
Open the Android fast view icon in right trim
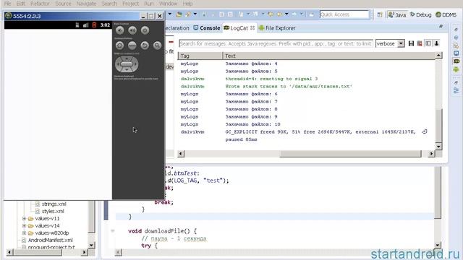click(456, 69)
